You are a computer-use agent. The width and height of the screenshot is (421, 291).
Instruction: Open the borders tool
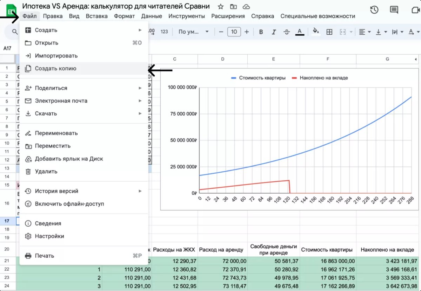(x=329, y=32)
